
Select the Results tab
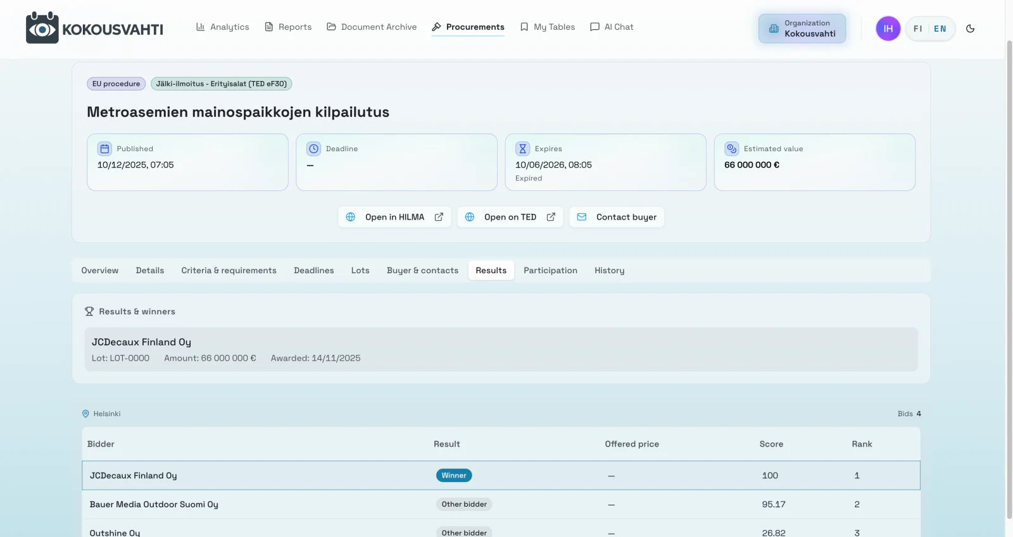coord(491,270)
